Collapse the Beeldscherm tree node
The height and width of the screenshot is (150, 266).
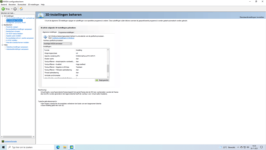pos(2,25)
